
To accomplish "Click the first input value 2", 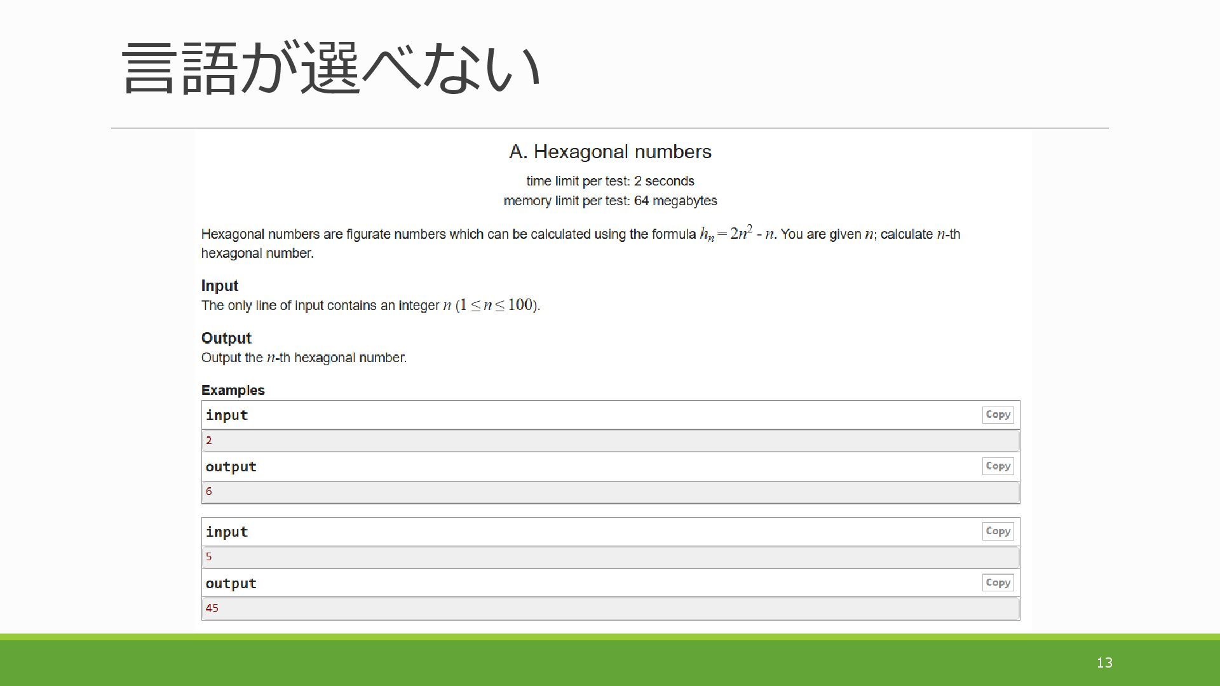I will pos(209,441).
